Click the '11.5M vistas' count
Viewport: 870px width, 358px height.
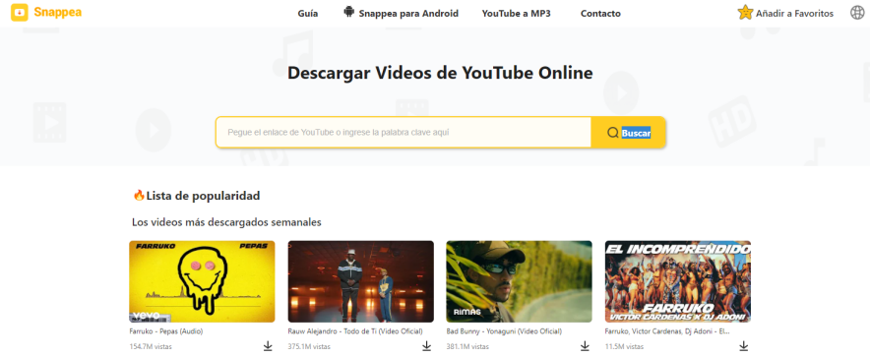tap(624, 347)
